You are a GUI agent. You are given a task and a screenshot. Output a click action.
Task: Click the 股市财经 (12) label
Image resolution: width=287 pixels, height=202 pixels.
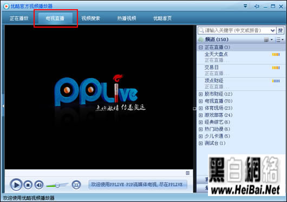click(219, 94)
